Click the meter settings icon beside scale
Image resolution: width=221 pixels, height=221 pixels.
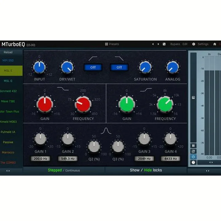(x=193, y=97)
